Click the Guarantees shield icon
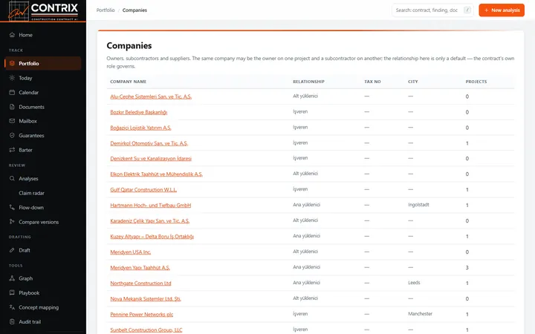Viewport: 535px width, 334px height. 12,135
